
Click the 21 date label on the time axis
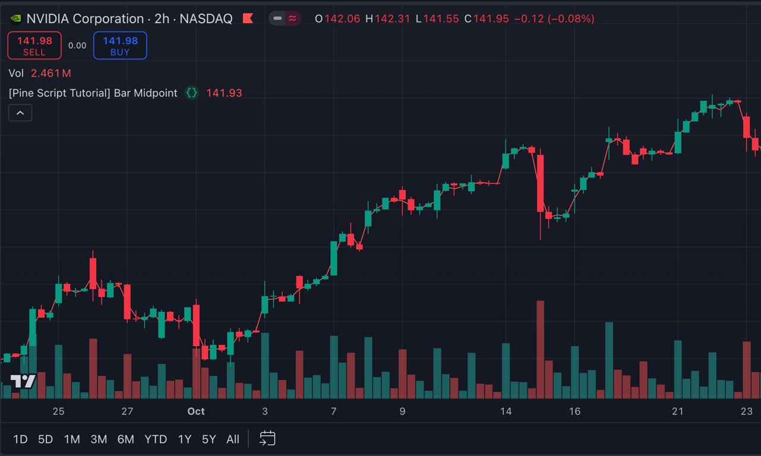click(678, 411)
